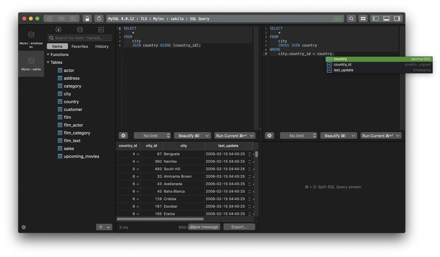Toggle the right sidebar panel
Image resolution: width=440 pixels, height=257 pixels.
pyautogui.click(x=397, y=18)
